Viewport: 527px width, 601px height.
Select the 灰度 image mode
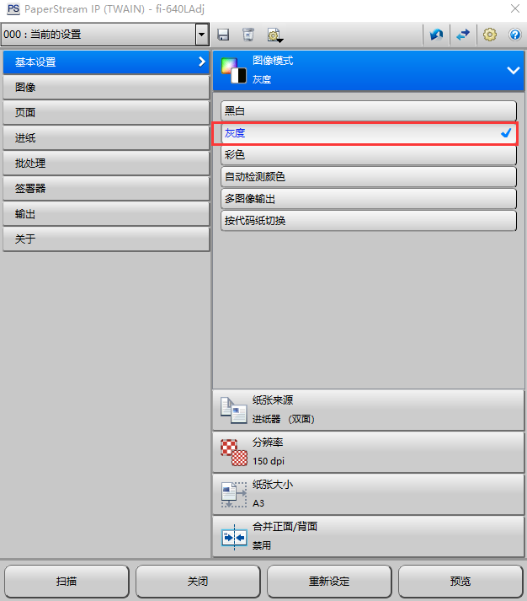click(x=369, y=133)
